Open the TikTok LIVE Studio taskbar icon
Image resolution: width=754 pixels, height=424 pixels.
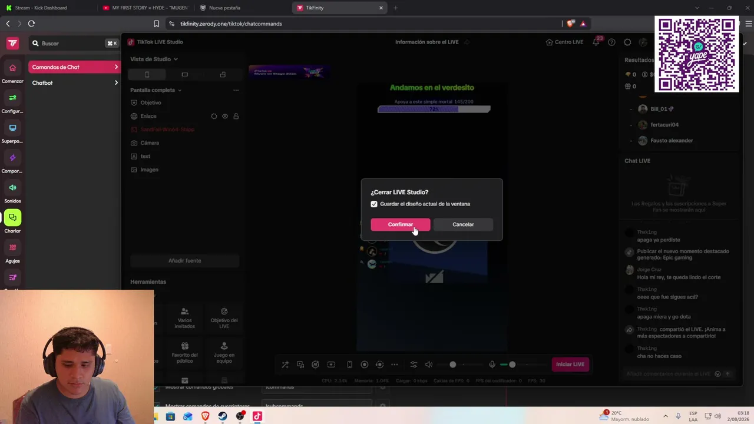click(257, 416)
